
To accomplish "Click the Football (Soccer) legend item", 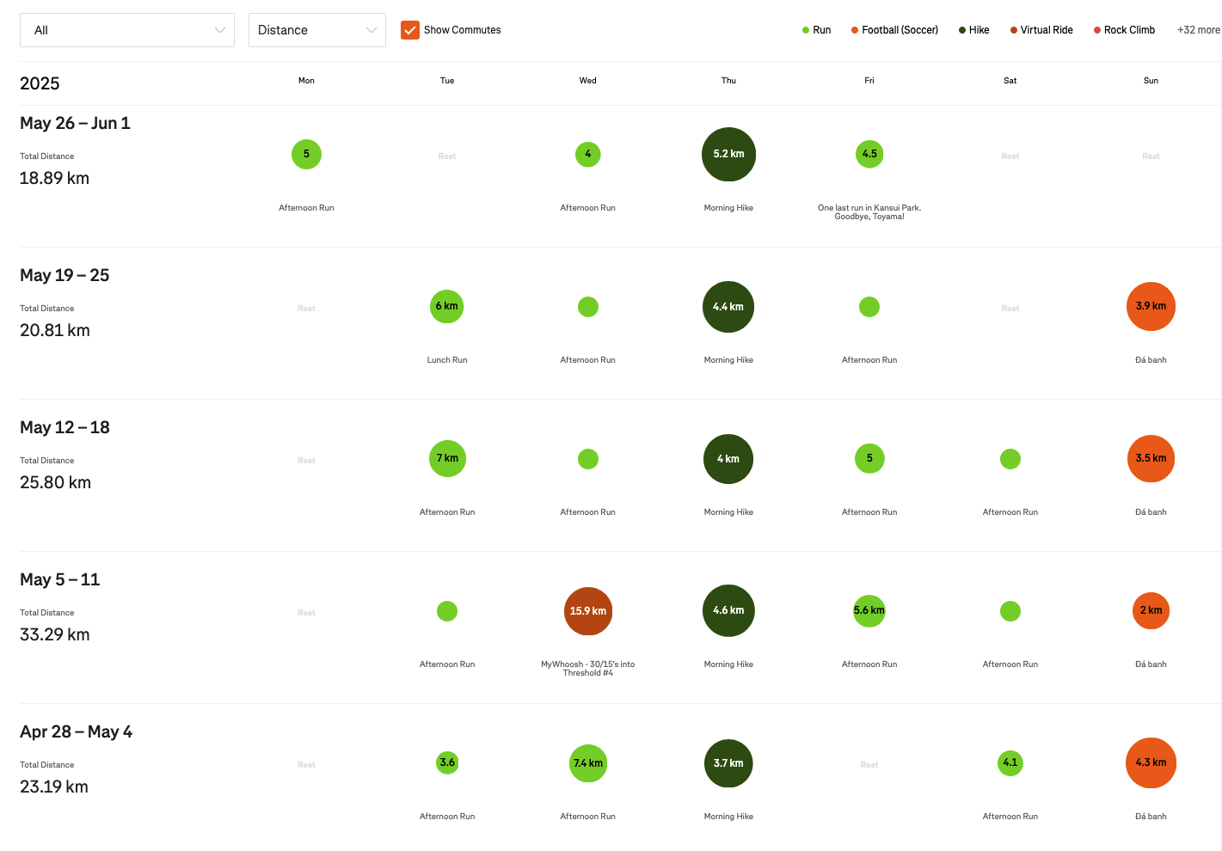I will tap(894, 30).
